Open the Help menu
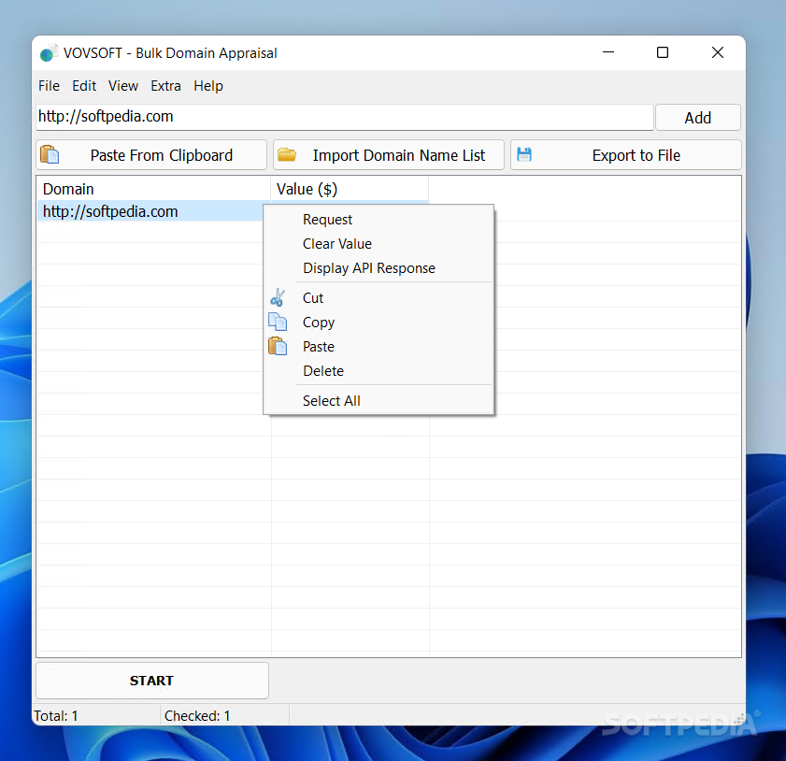 click(208, 86)
